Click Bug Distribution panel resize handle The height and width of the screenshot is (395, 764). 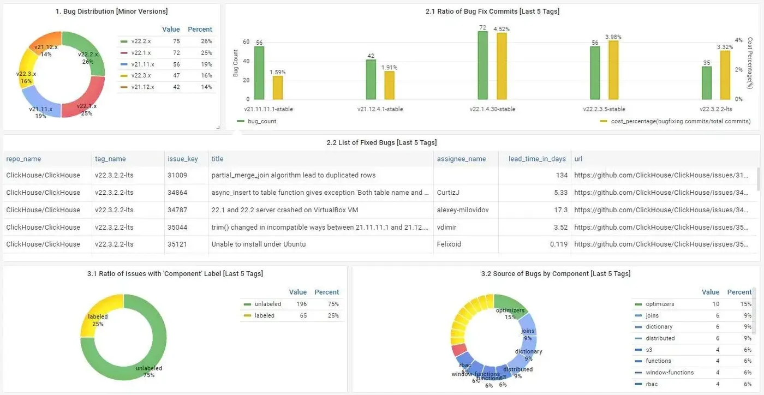pos(218,128)
